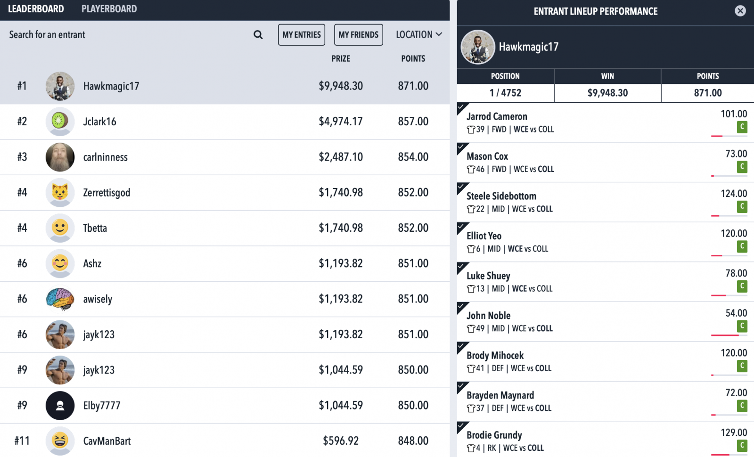754x457 pixels.
Task: Click Jclark16's kiwi avatar
Action: 60,122
